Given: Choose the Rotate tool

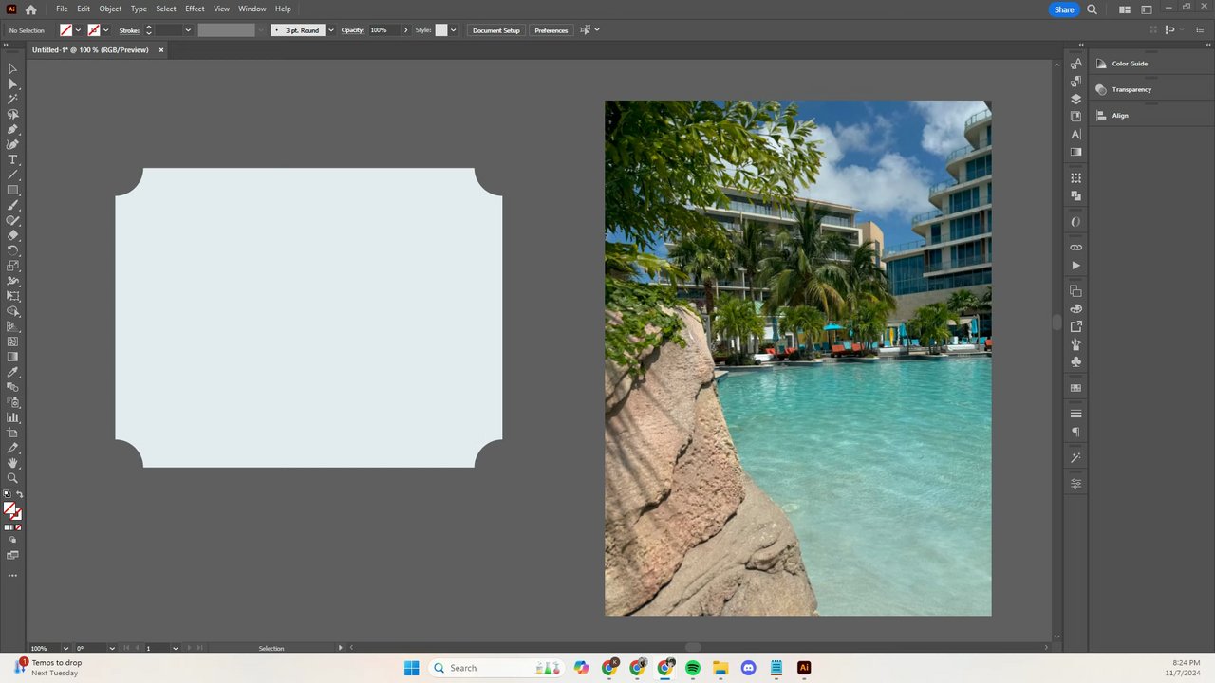Looking at the screenshot, I should pos(12,250).
